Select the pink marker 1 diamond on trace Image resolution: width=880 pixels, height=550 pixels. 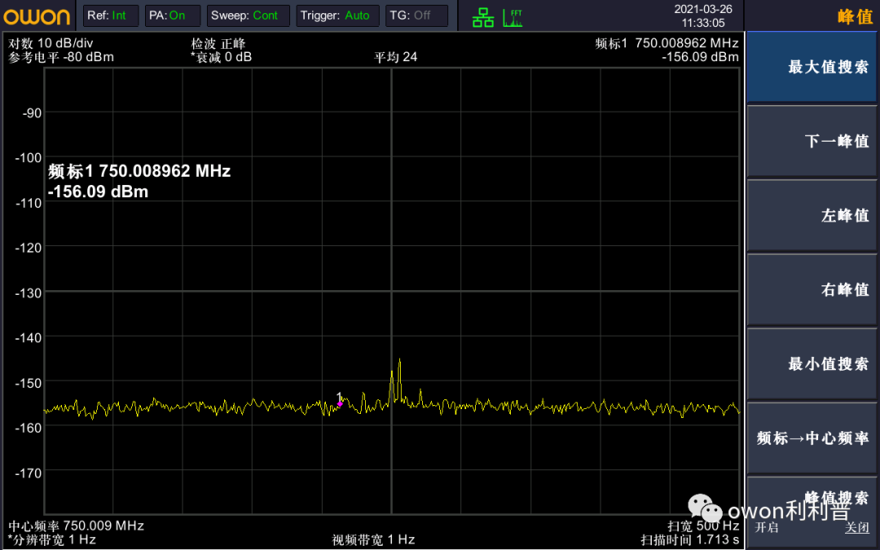point(340,403)
